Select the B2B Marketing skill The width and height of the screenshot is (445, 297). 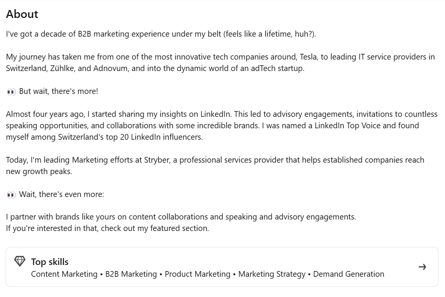131,274
